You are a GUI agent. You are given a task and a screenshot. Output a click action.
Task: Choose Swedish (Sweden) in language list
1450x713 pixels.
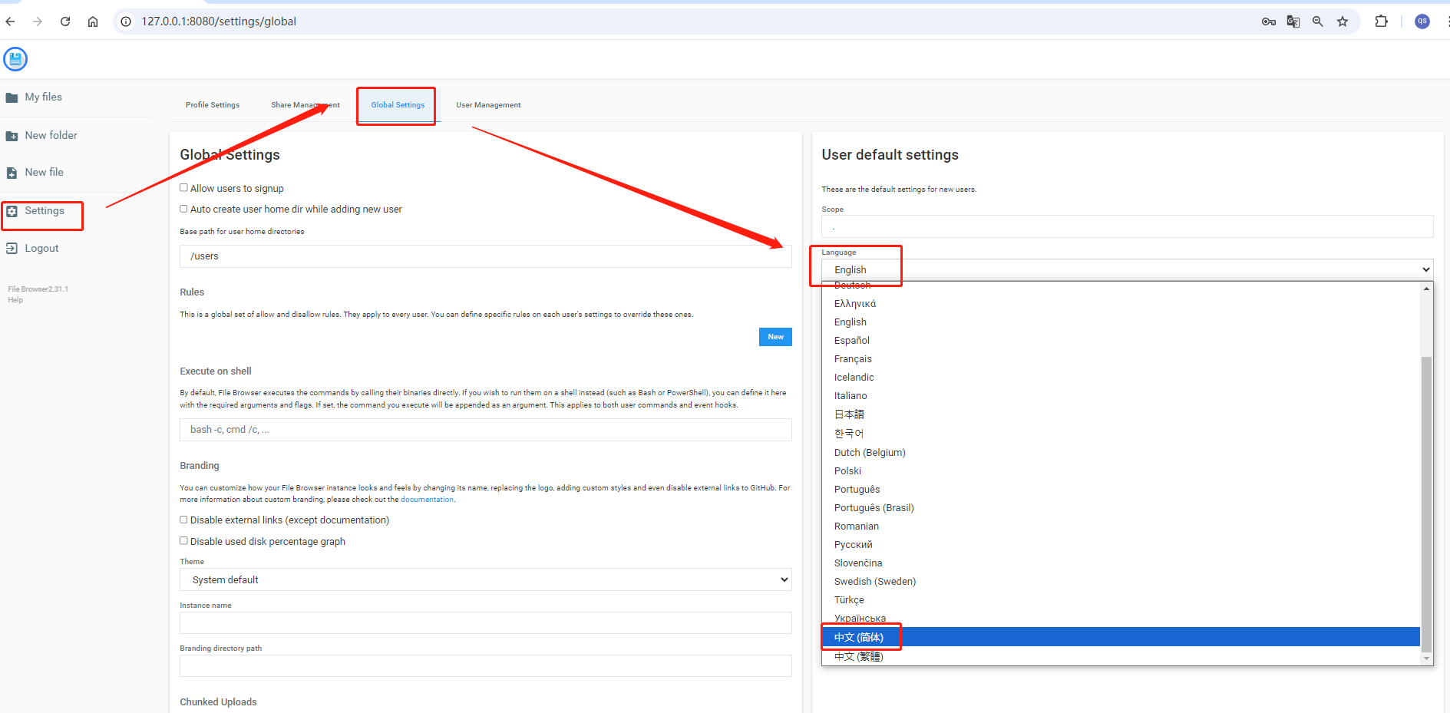(x=1121, y=582)
